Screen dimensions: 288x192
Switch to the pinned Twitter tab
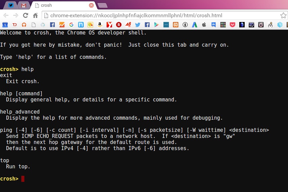click(x=11, y=5)
